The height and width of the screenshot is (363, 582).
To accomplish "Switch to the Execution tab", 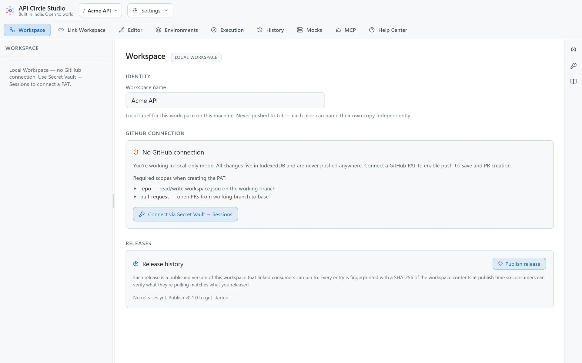I will (x=227, y=30).
